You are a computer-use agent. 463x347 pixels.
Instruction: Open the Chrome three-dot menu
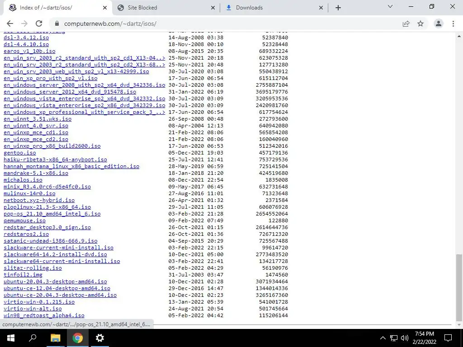453,23
